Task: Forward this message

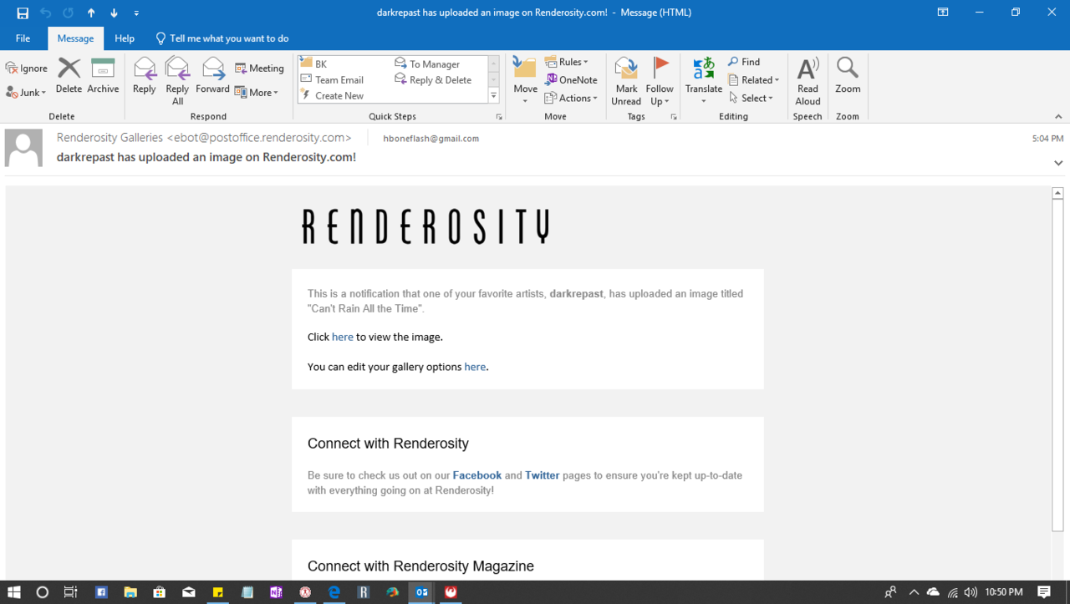Action: tap(212, 76)
